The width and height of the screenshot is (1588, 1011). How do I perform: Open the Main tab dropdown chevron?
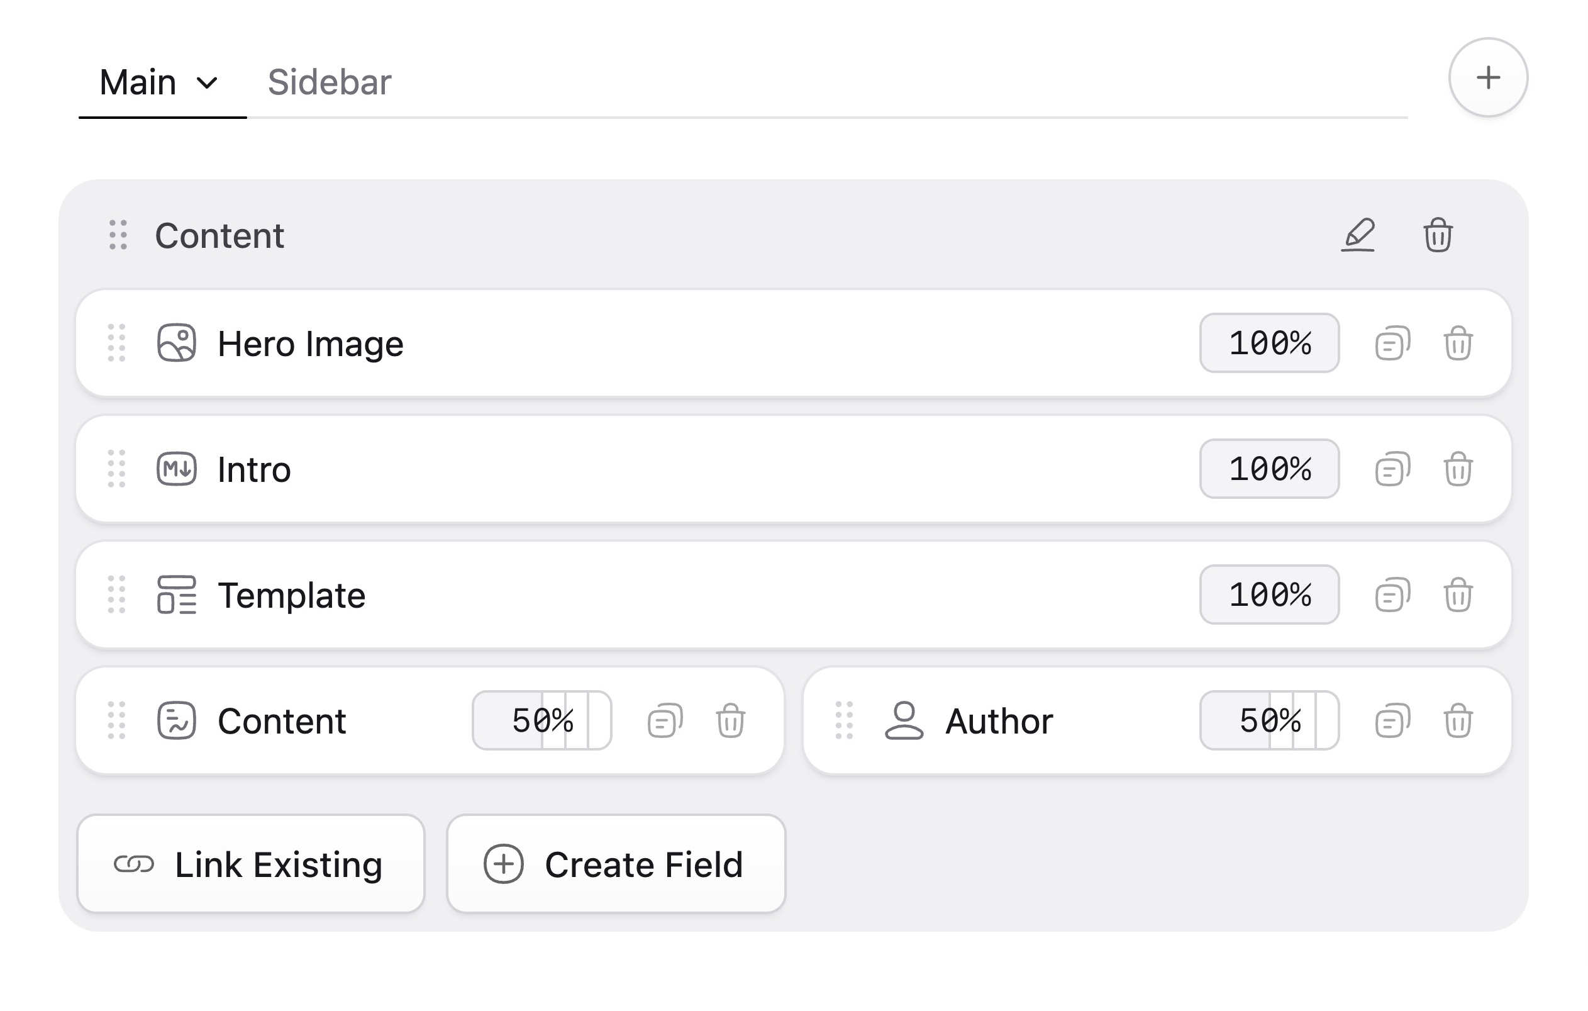point(207,83)
